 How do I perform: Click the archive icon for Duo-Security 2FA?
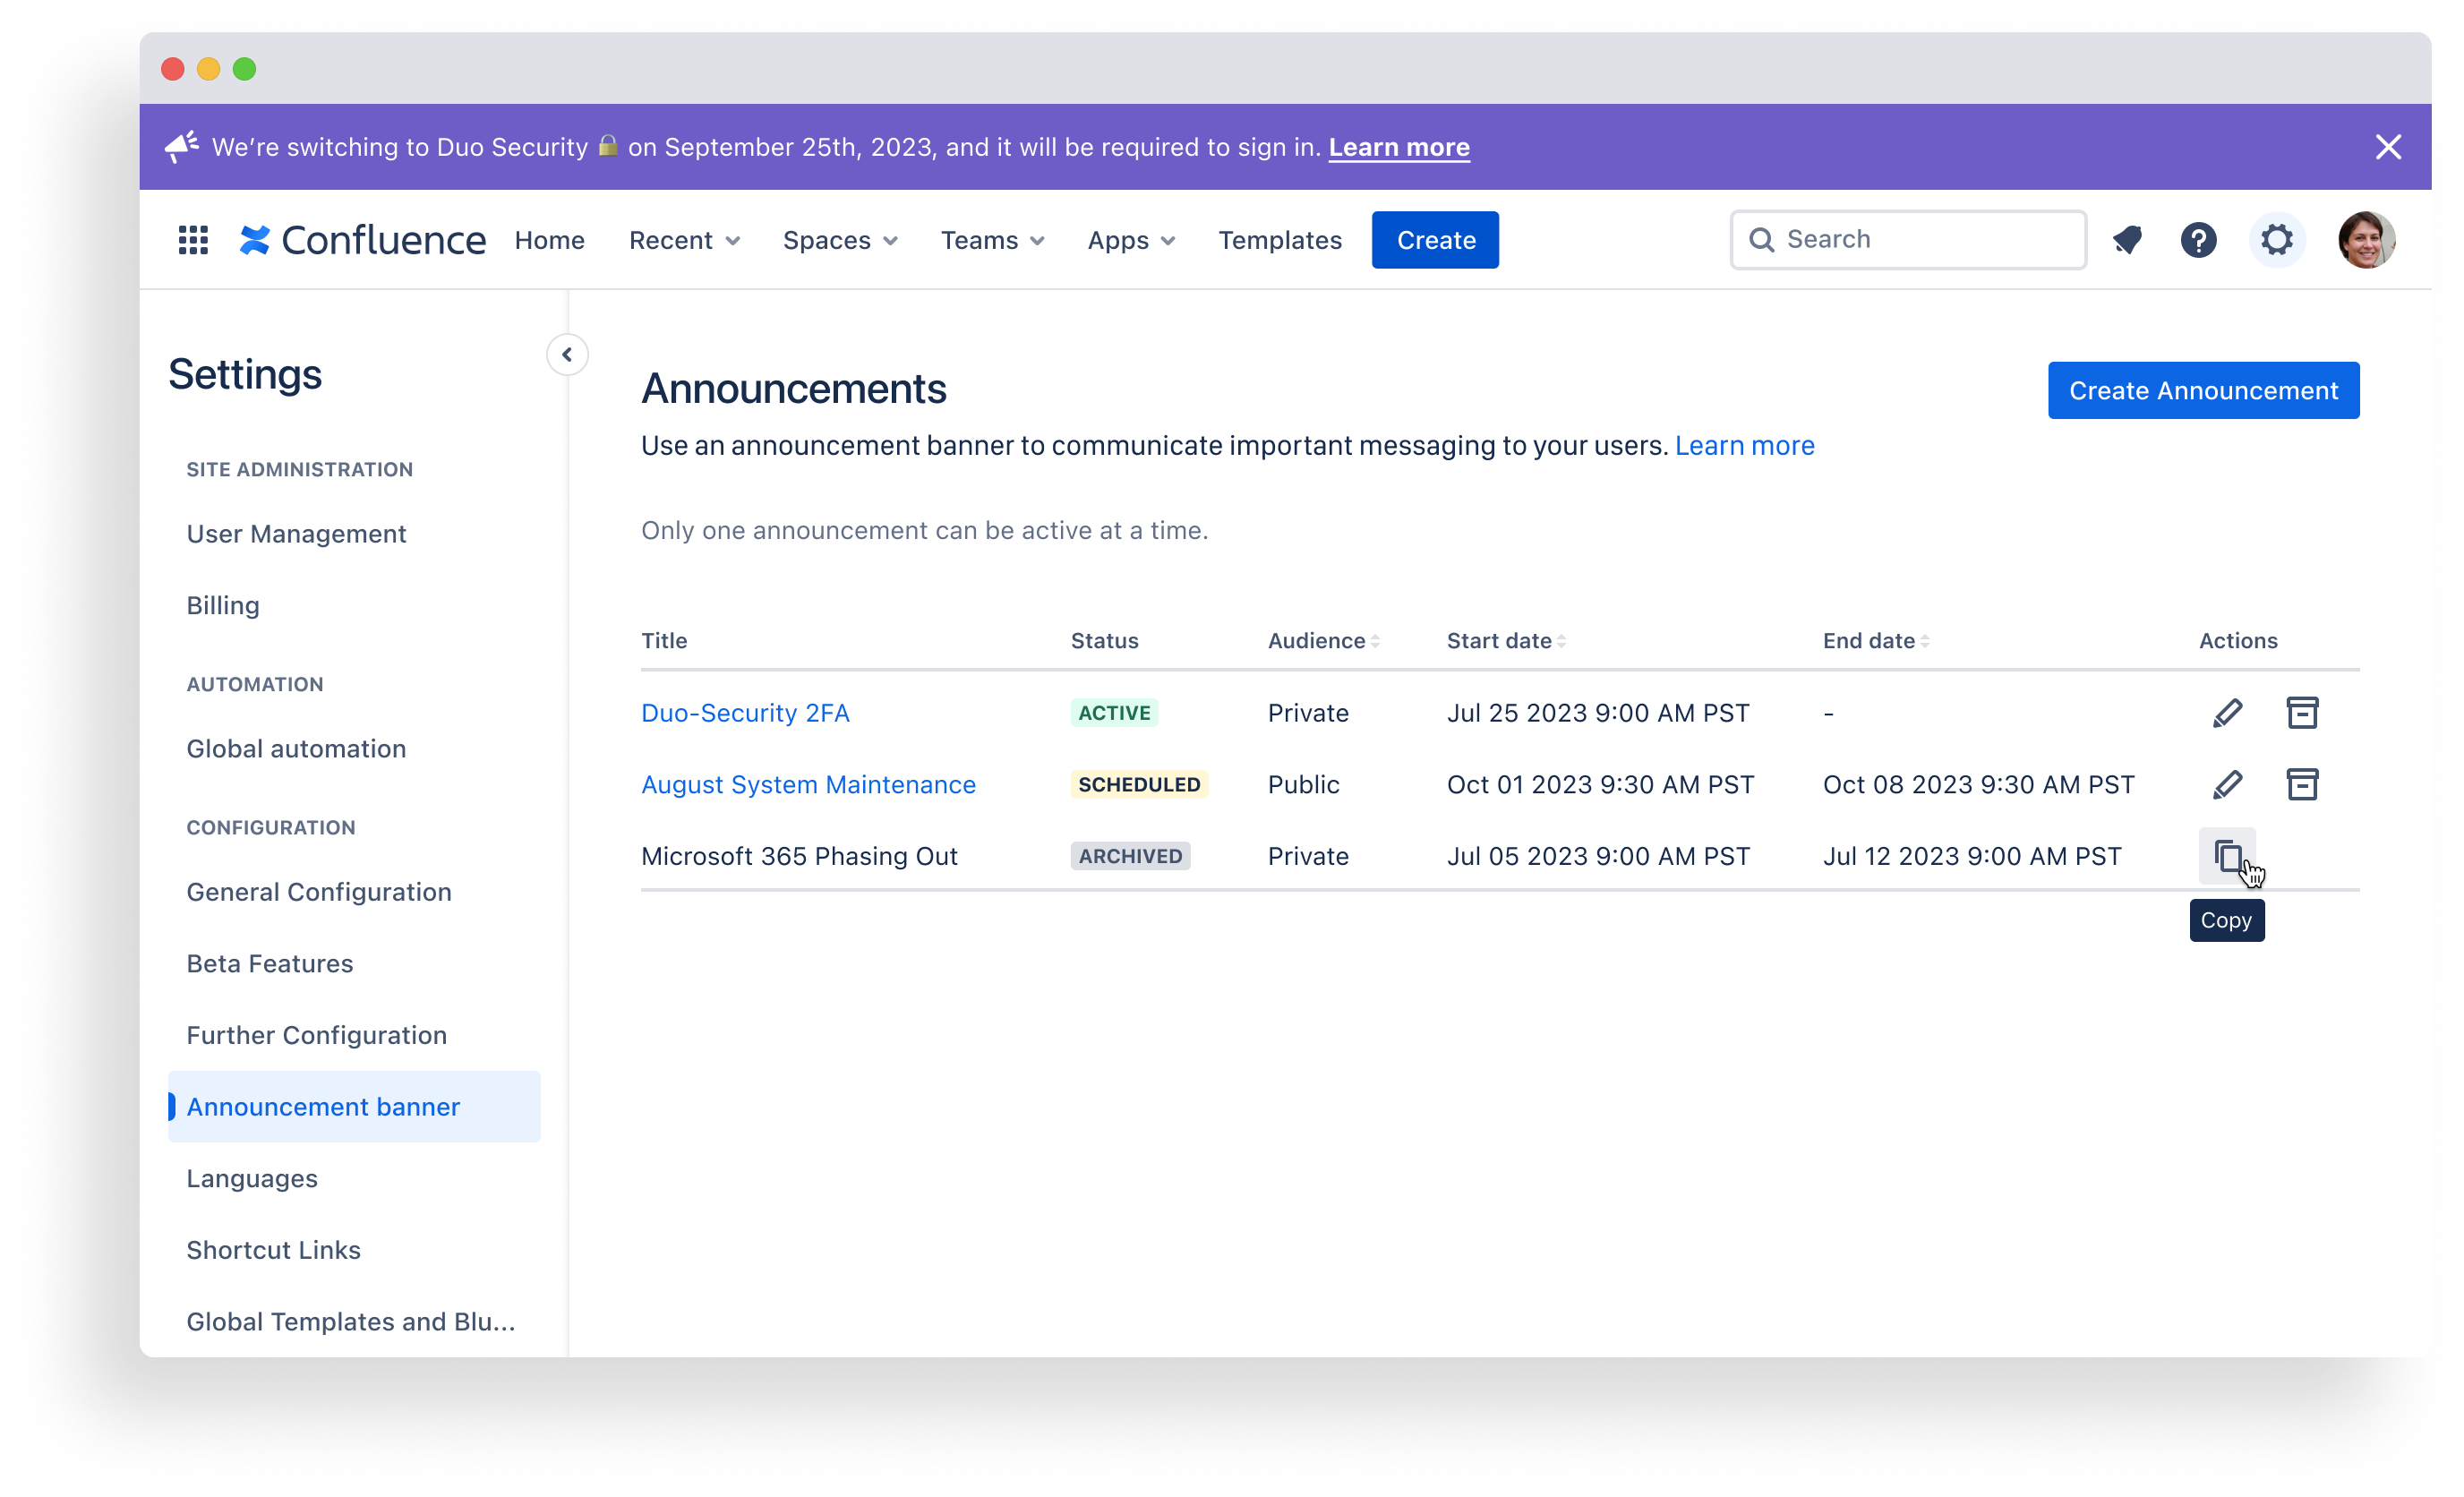pos(2300,713)
